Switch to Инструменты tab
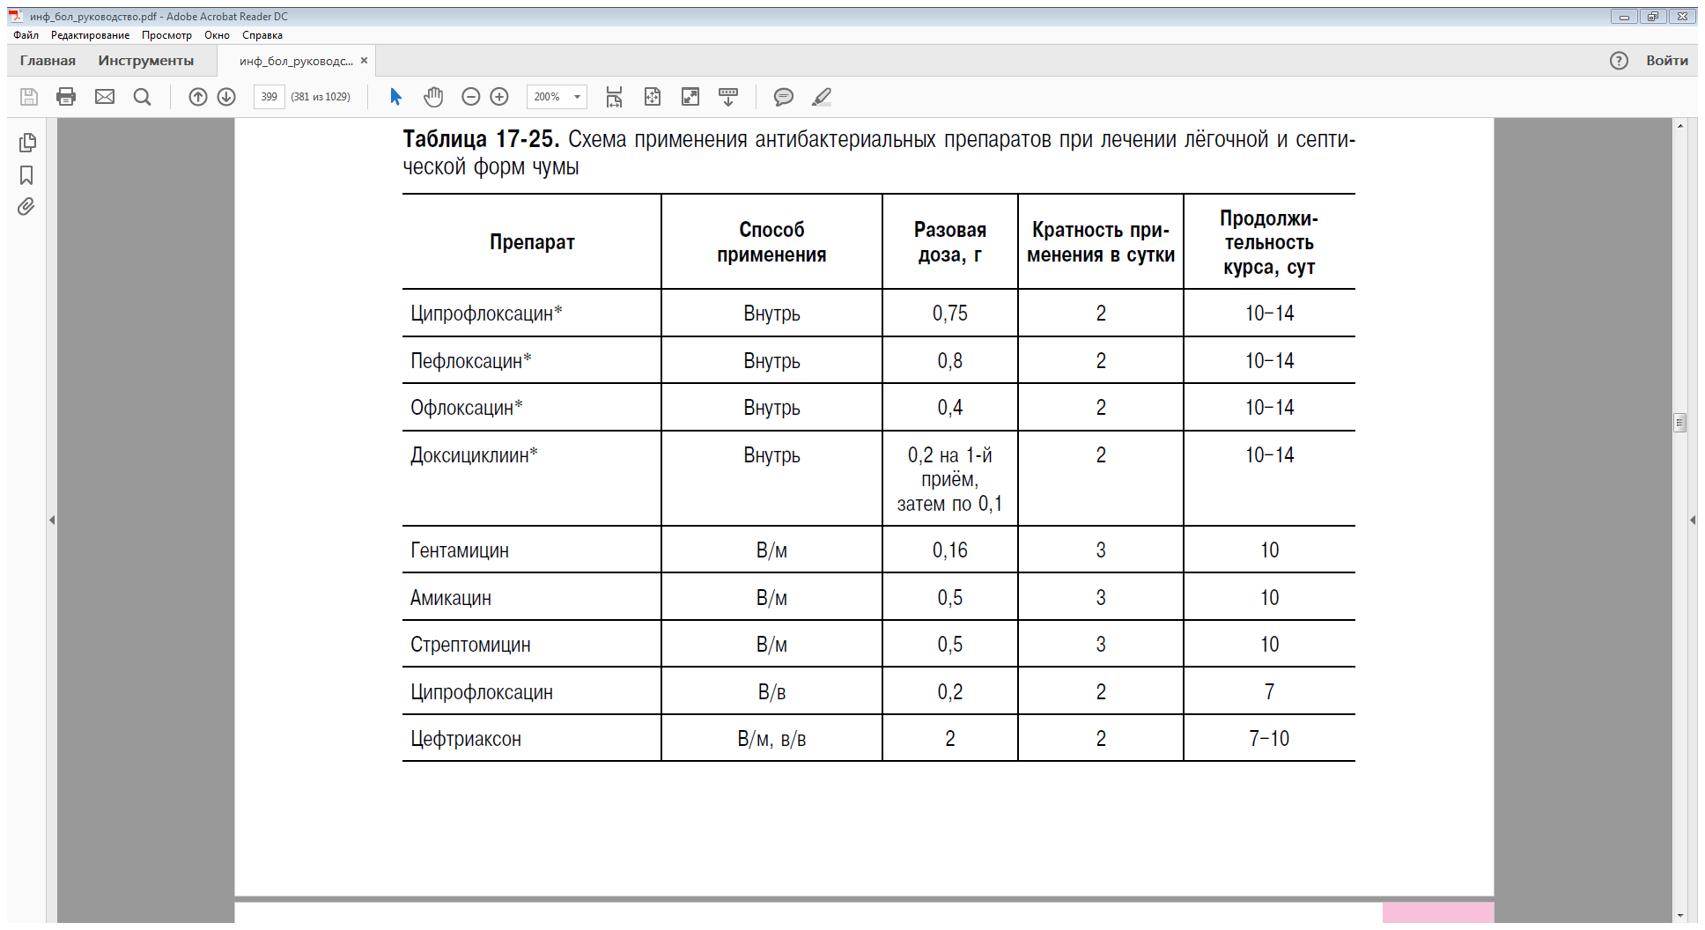 146,61
